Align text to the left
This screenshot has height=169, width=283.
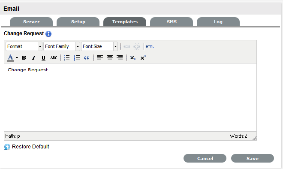99,58
